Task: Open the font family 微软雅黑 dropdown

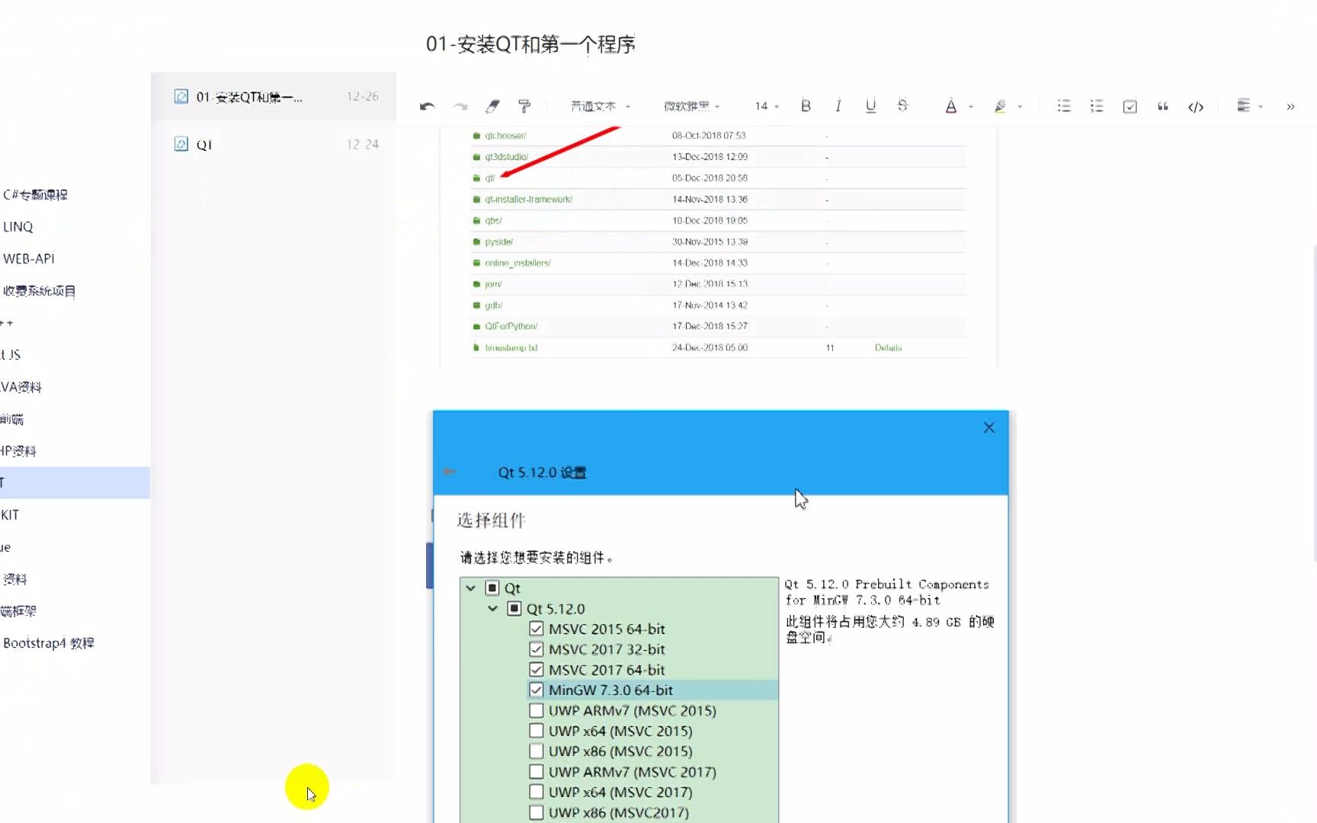Action: (x=691, y=107)
